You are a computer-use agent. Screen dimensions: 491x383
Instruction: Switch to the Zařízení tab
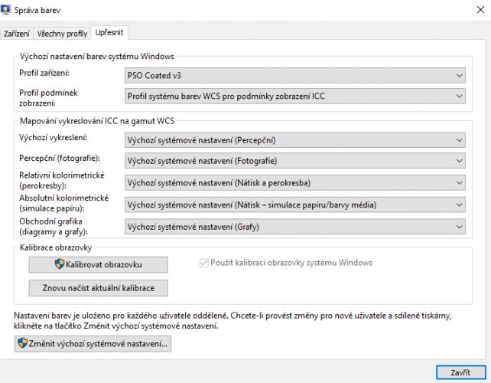tap(16, 33)
